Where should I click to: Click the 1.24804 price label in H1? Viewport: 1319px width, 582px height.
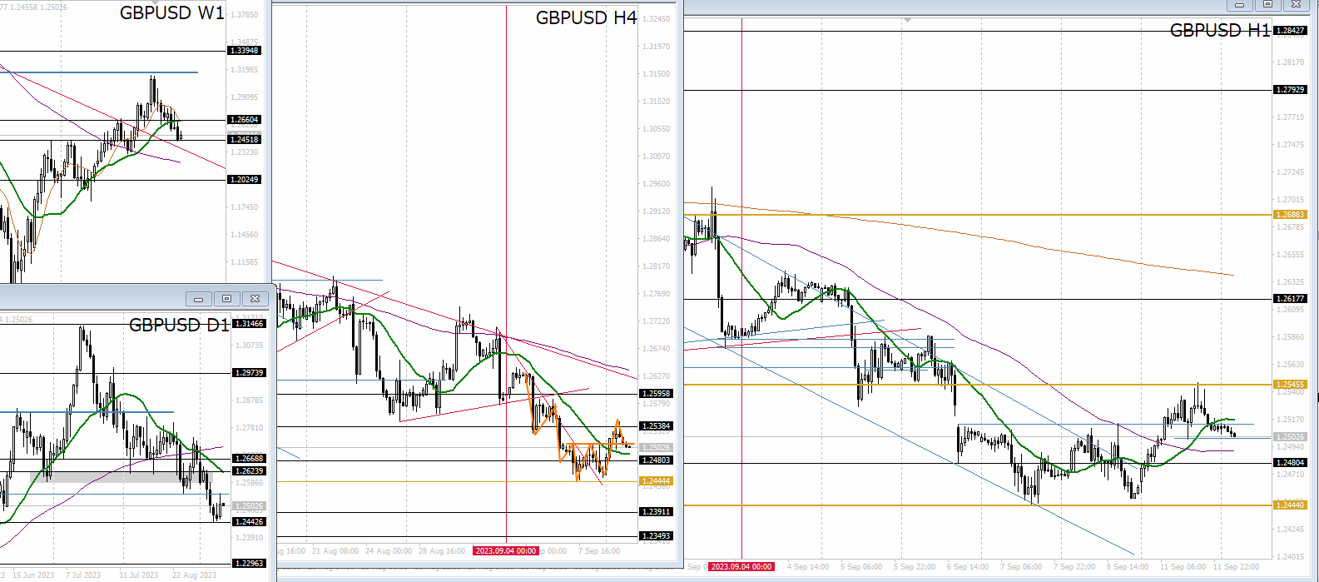1291,463
